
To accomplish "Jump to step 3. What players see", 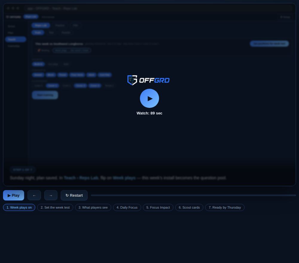I will pyautogui.click(x=93, y=207).
